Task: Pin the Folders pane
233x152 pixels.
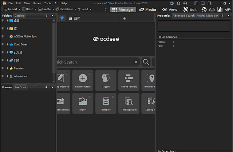Action: tap(46, 16)
